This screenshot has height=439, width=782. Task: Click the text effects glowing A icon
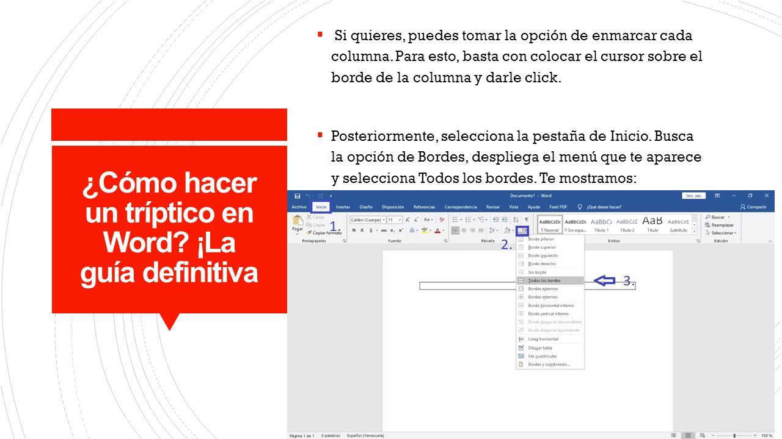[x=412, y=230]
